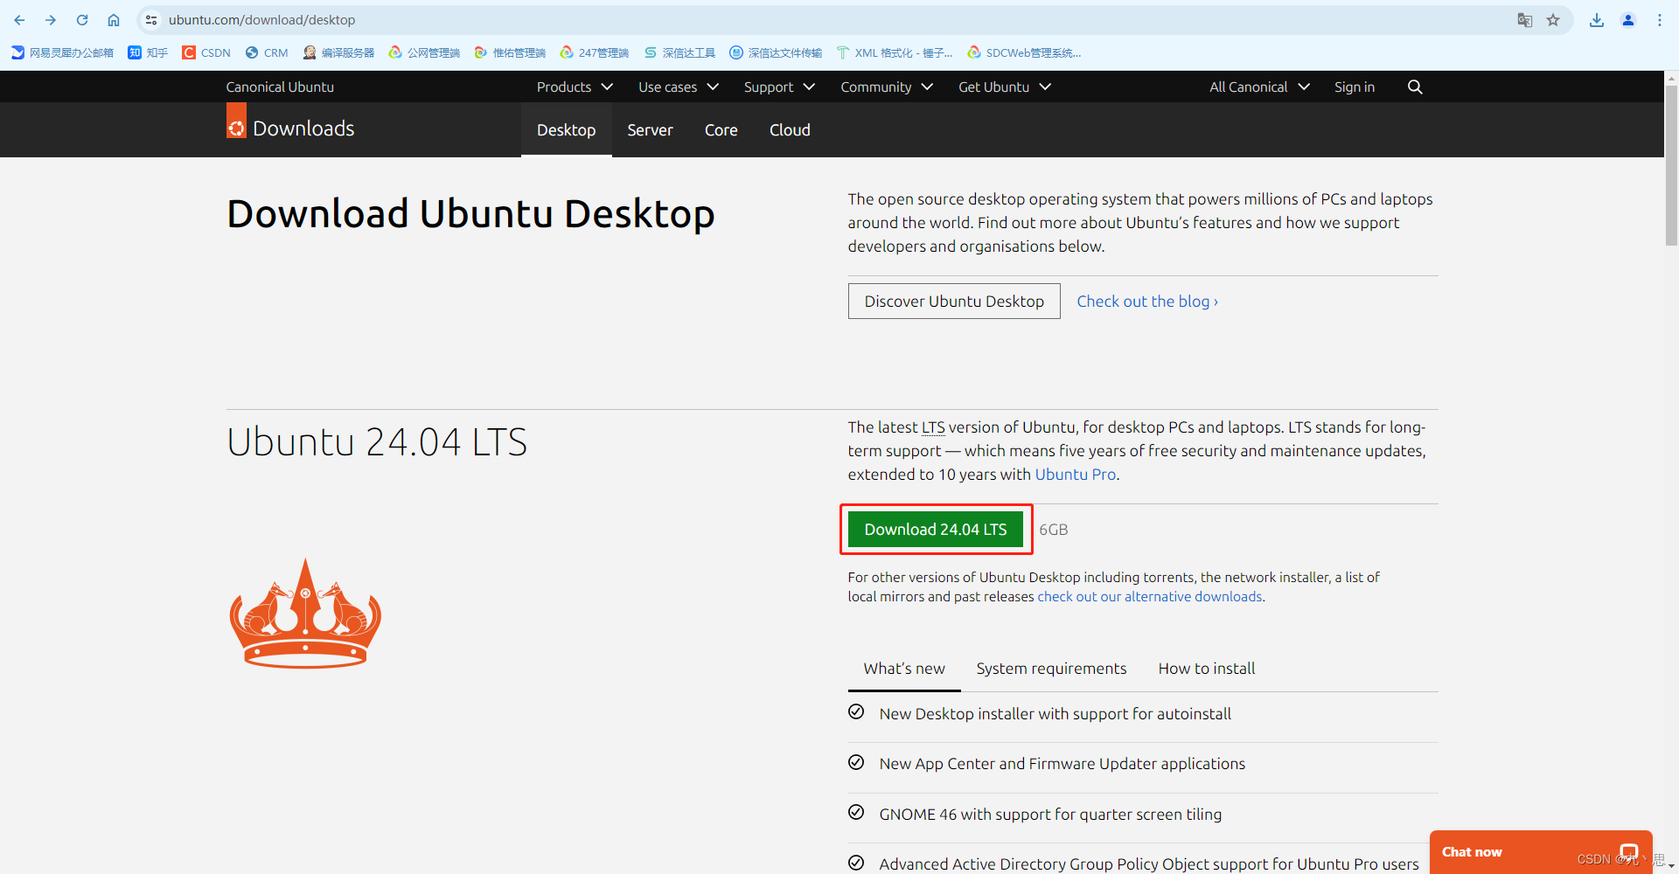1679x874 pixels.
Task: Click the Canonical Ubuntu header link
Action: tap(280, 87)
